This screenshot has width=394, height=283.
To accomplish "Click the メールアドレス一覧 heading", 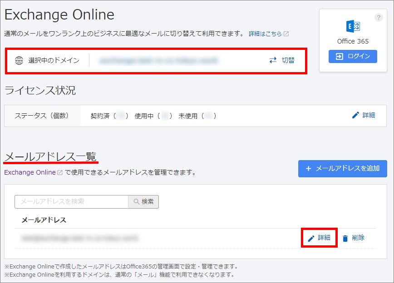I will click(x=50, y=156).
